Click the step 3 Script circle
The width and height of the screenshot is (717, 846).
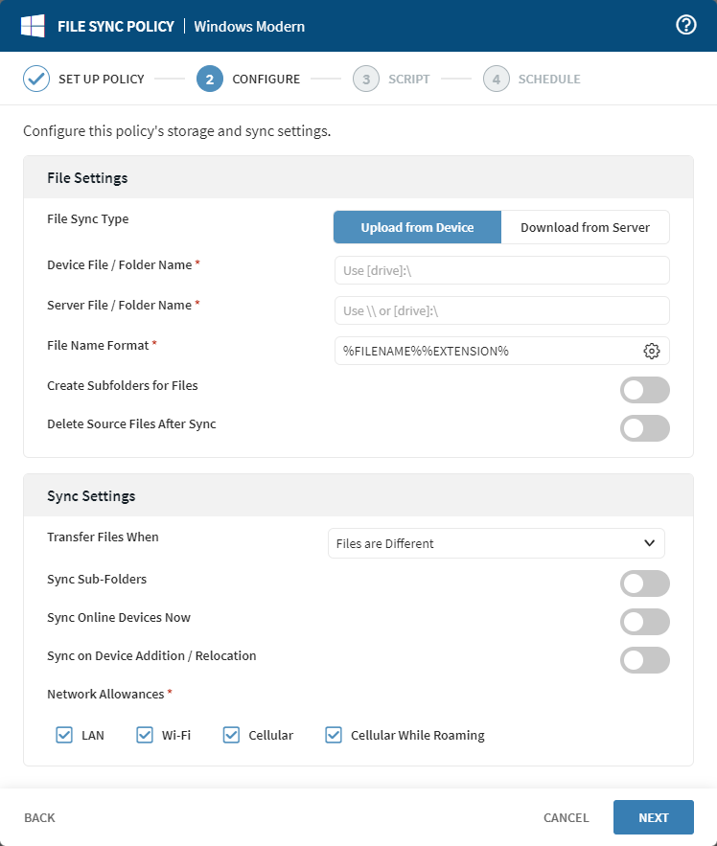pos(366,79)
